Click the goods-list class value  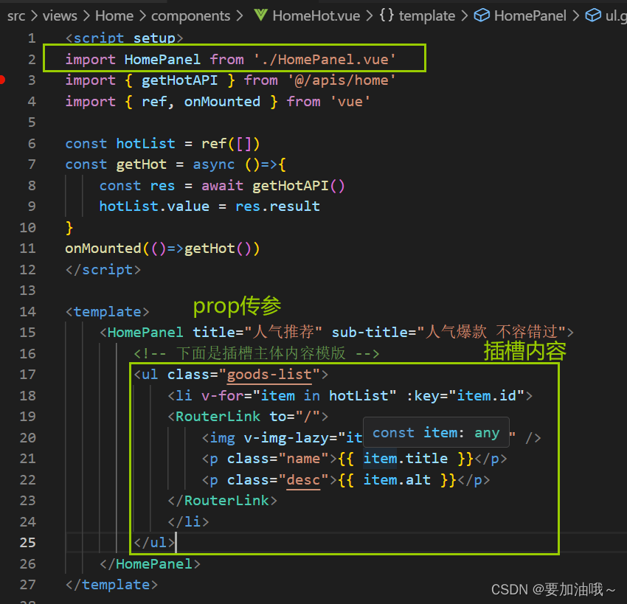click(269, 375)
